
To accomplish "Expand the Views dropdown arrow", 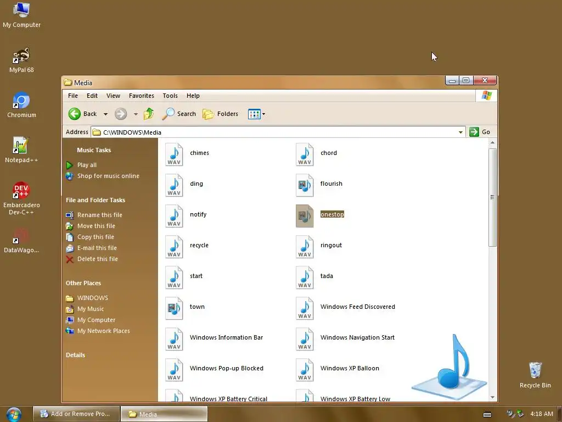I will point(264,114).
